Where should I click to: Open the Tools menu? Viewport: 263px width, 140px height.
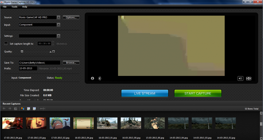click(14, 7)
